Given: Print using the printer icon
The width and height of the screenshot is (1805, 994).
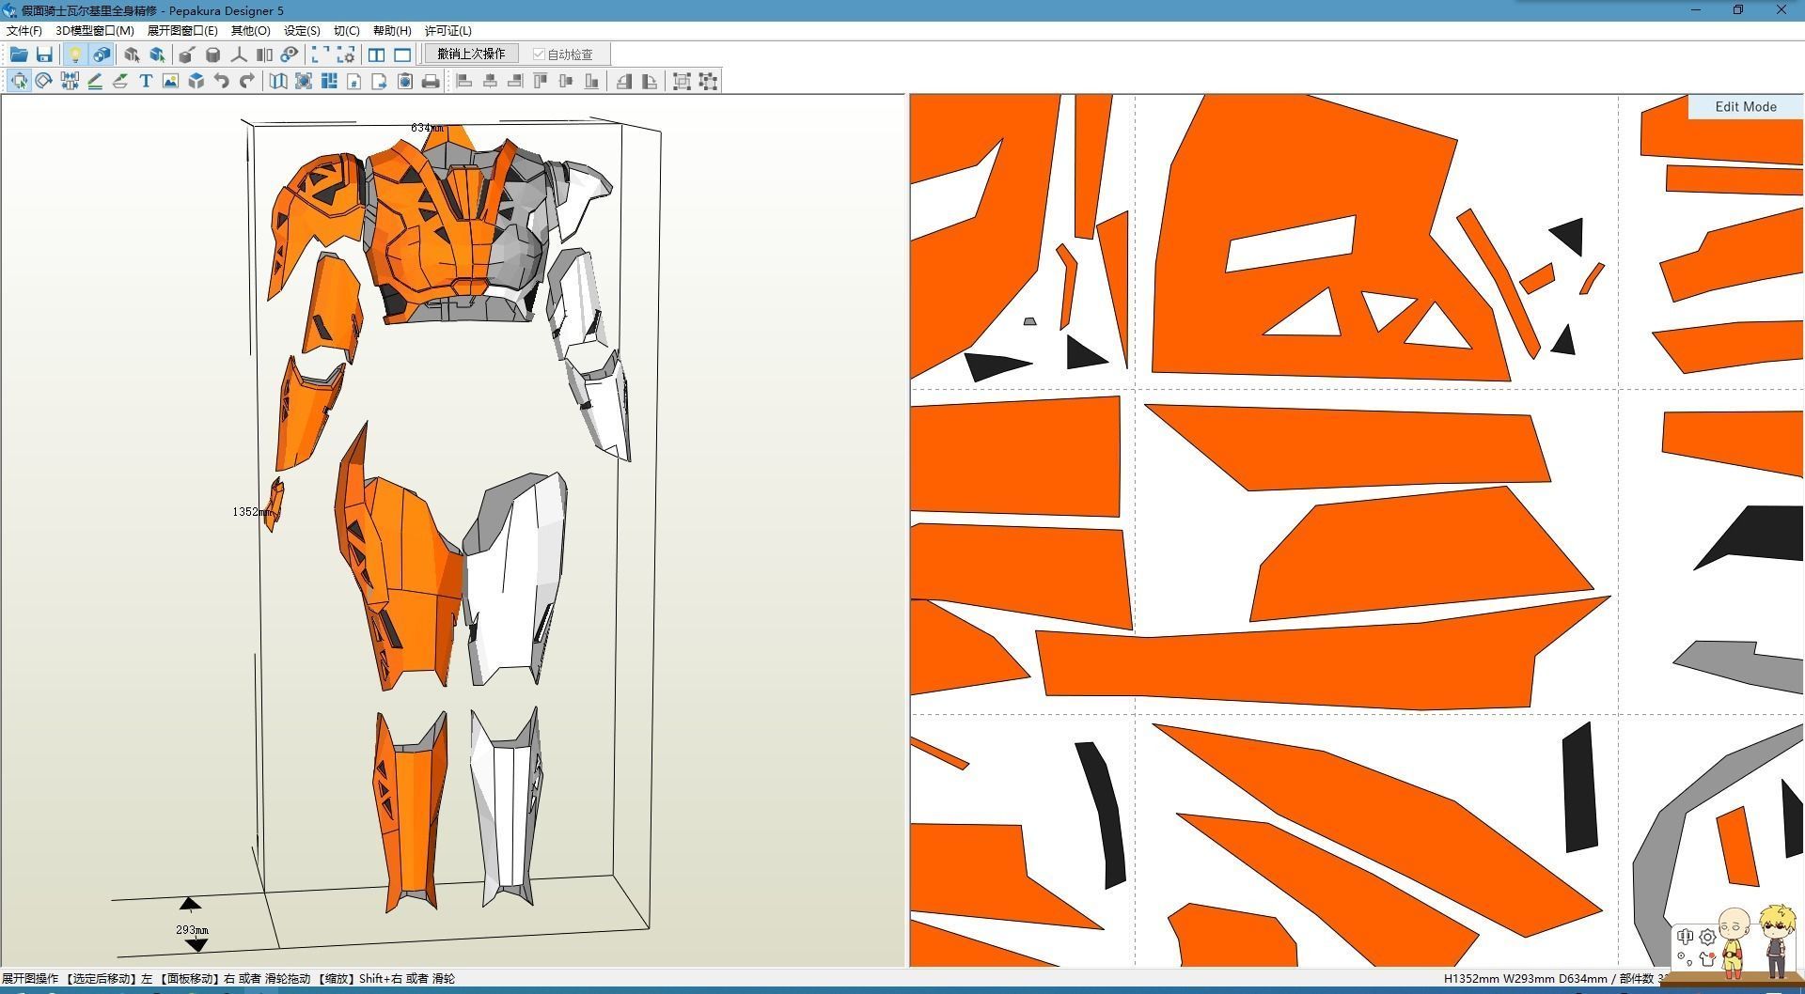Looking at the screenshot, I should 431,81.
